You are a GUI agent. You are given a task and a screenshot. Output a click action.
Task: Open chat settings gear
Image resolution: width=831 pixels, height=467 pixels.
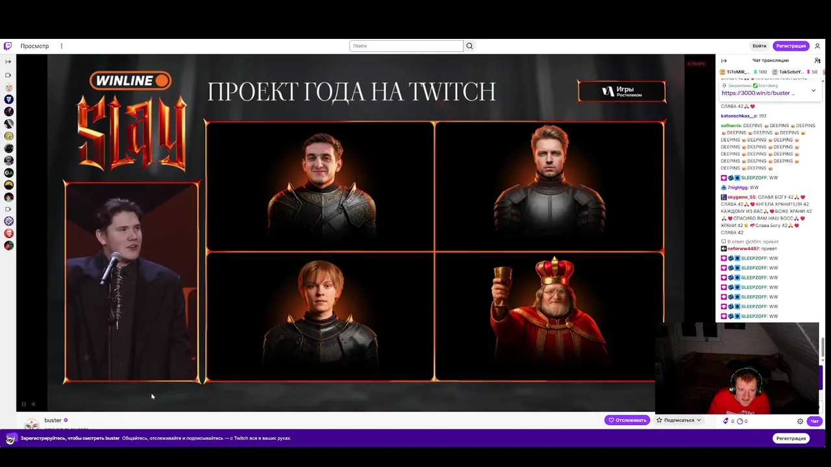click(x=800, y=421)
